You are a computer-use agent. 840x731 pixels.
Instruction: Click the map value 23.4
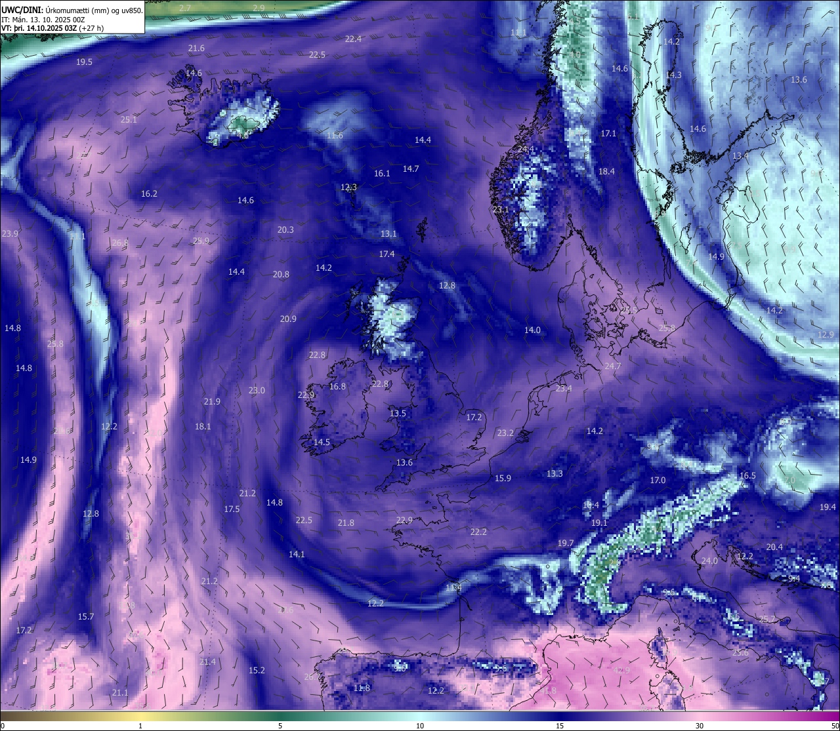click(564, 389)
